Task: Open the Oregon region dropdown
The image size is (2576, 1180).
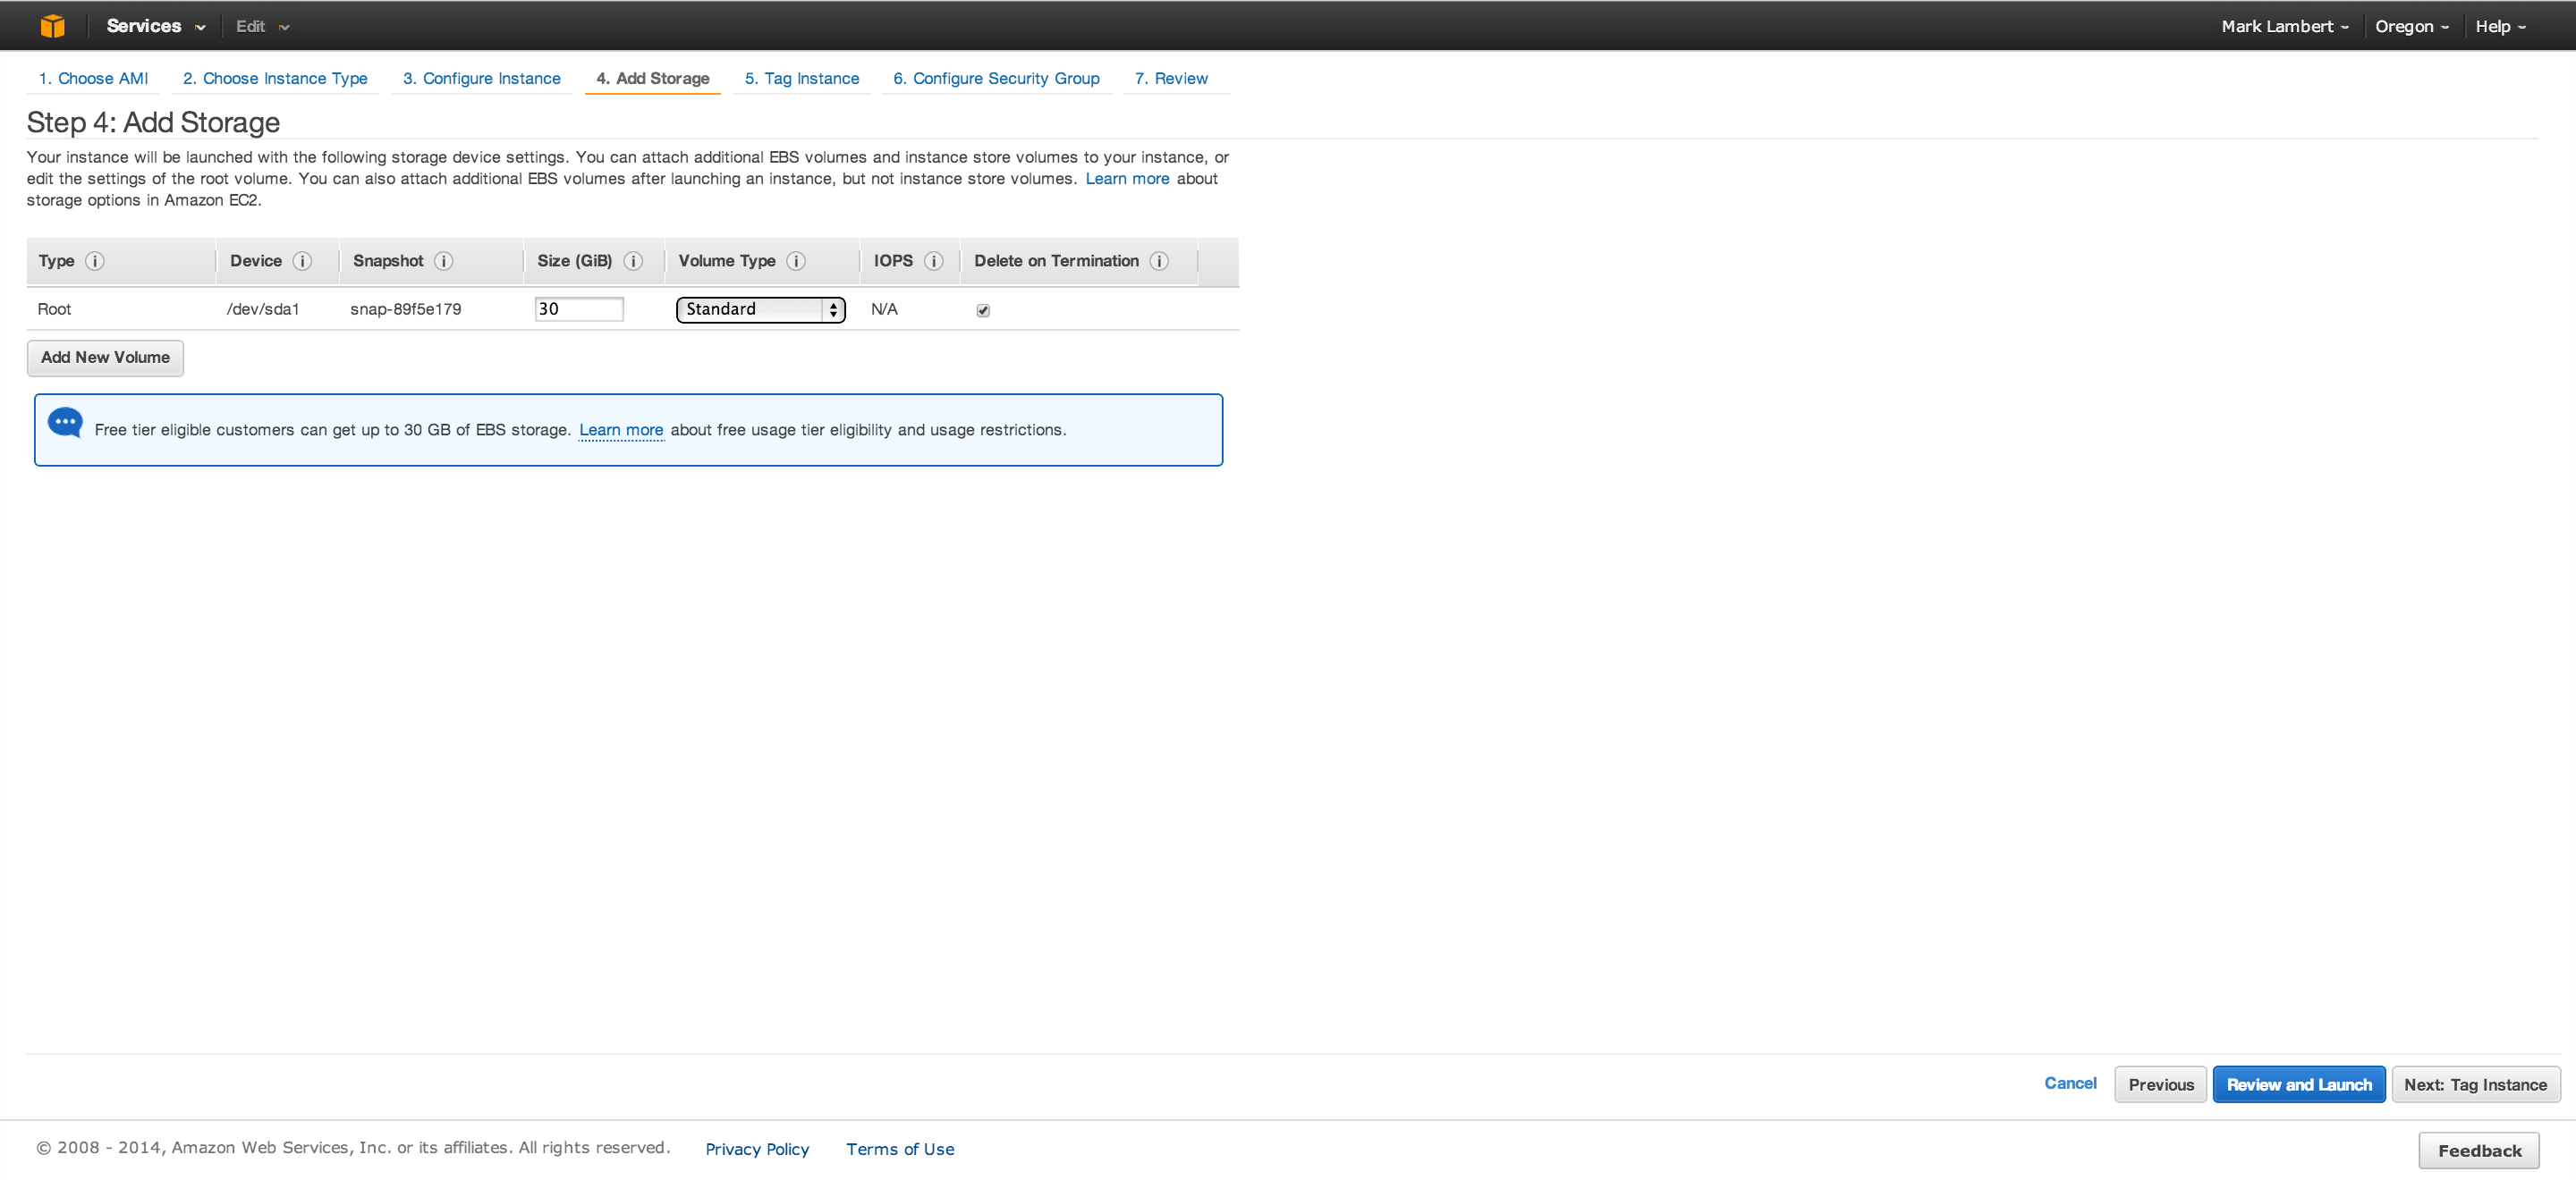Action: point(2411,26)
